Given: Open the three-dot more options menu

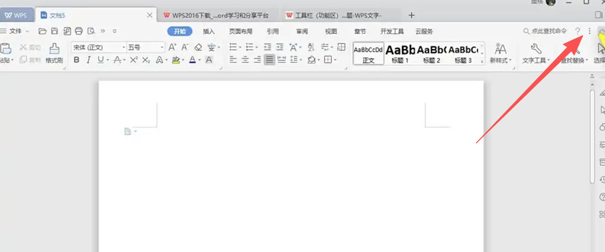Looking at the screenshot, I should 589,31.
